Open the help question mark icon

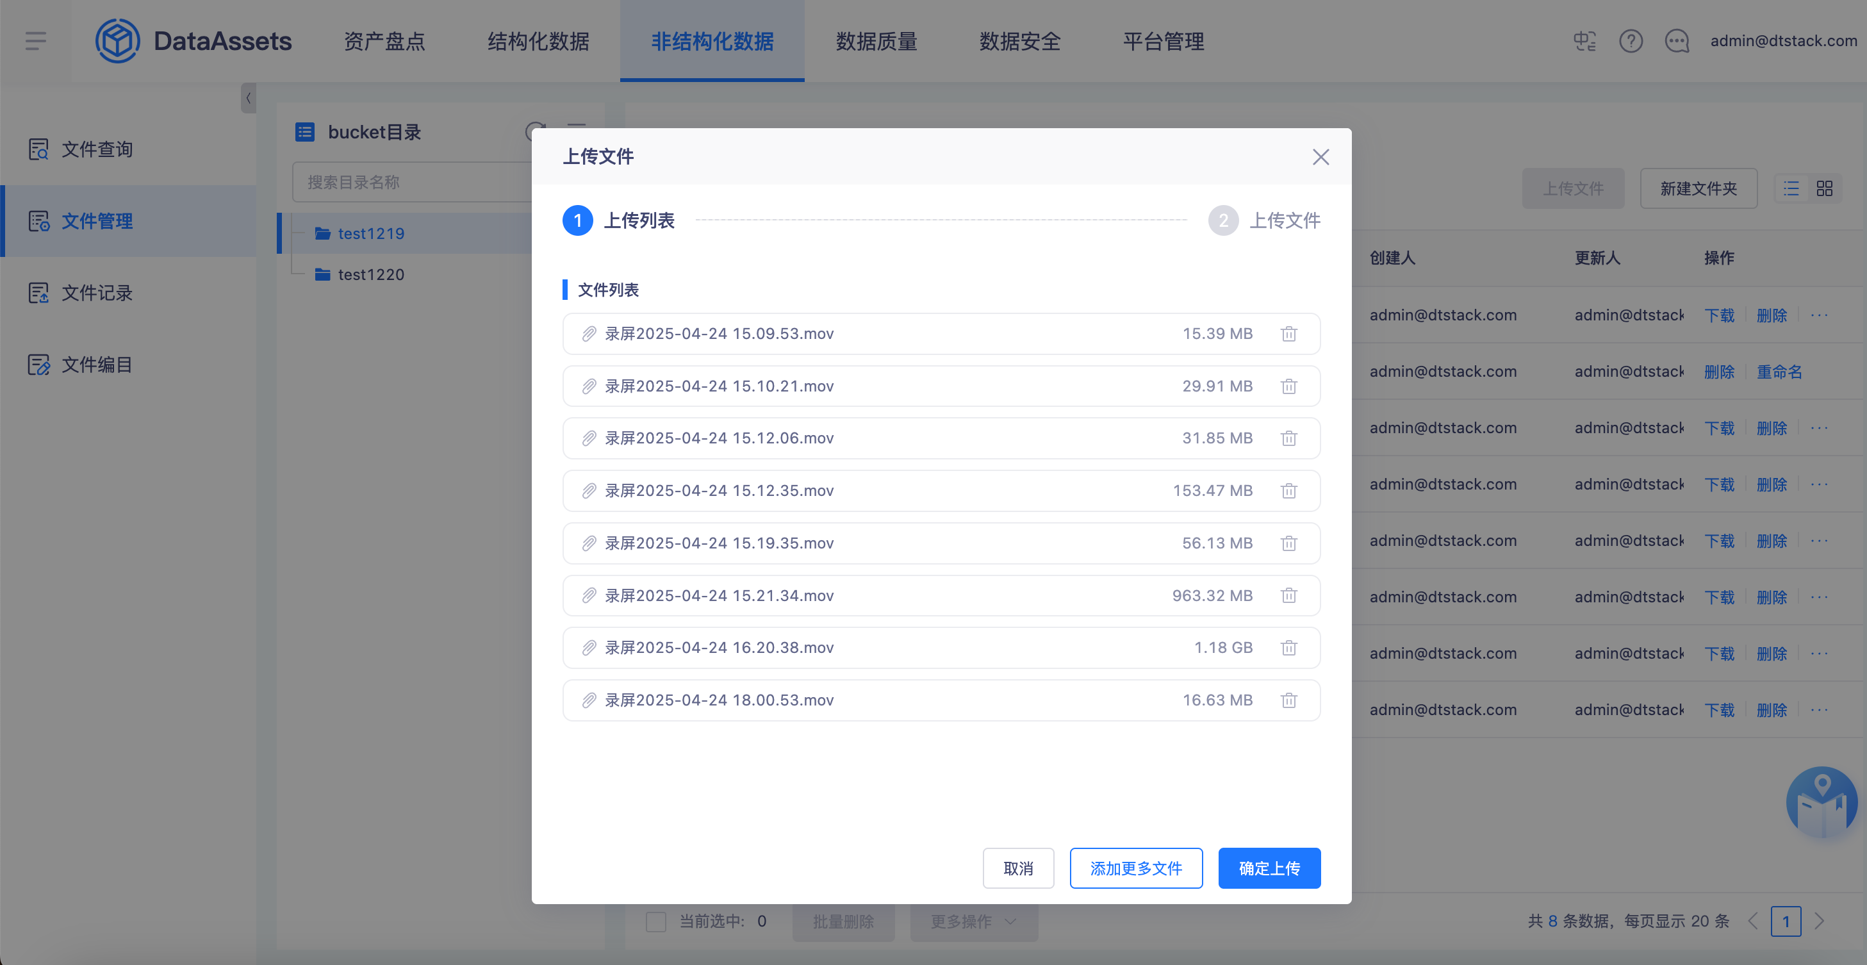pos(1630,41)
